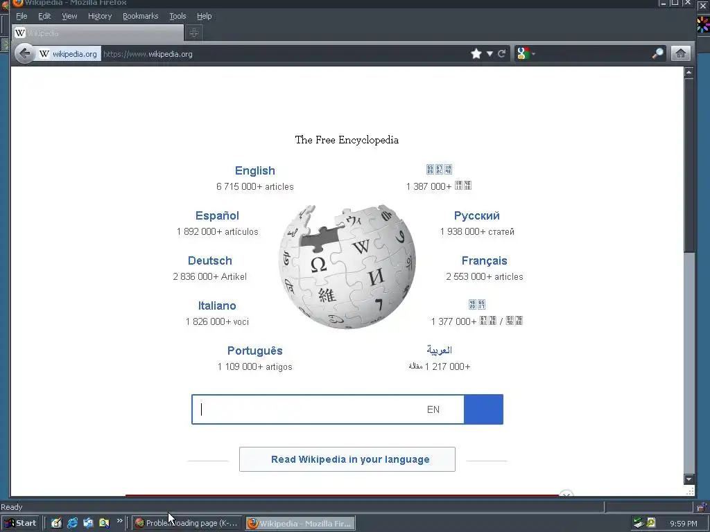Click the network connection tray icon
The image size is (710, 532).
click(x=639, y=523)
